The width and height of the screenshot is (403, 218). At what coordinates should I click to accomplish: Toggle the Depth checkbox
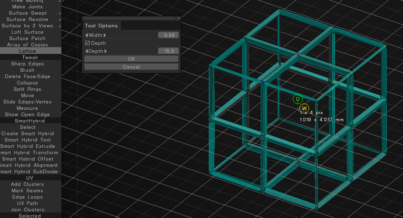coord(88,43)
